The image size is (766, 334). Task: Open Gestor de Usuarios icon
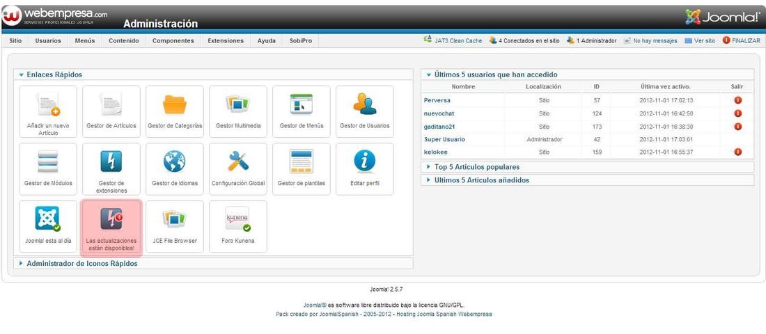coord(365,111)
